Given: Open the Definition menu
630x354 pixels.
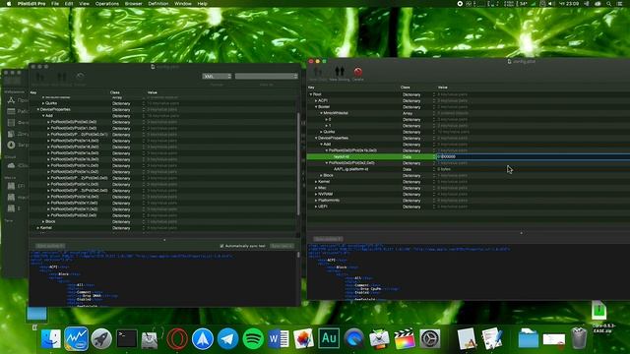Looking at the screenshot, I should 158,4.
